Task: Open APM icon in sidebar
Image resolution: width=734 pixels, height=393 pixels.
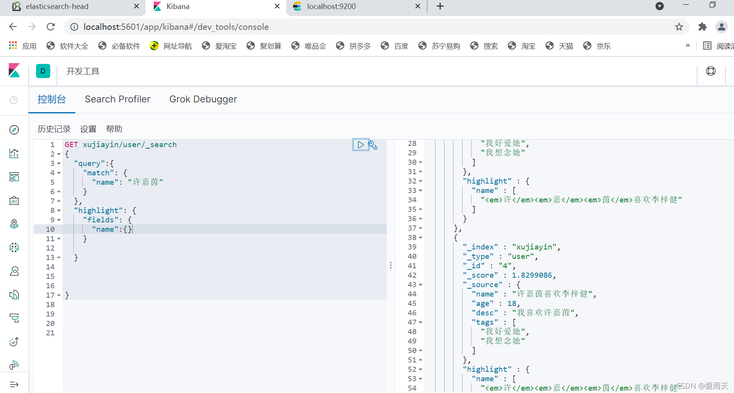Action: tap(14, 318)
